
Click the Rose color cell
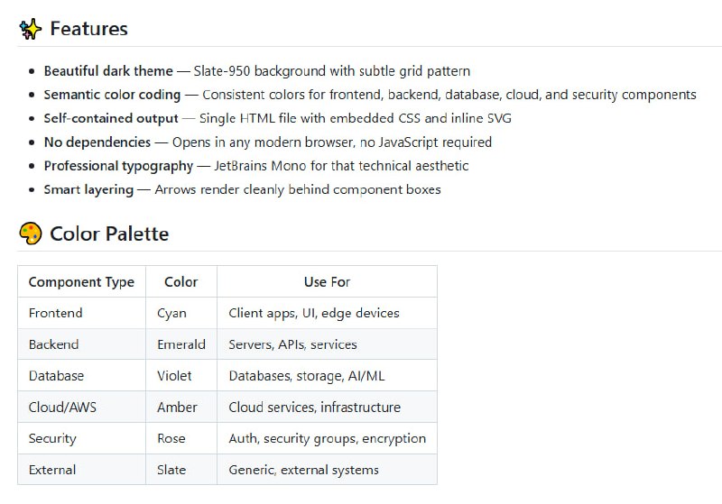tap(171, 438)
